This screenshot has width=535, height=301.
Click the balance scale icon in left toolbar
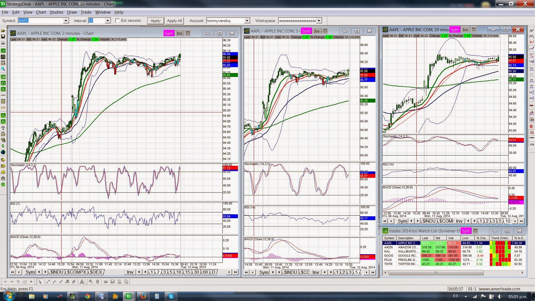[x=3, y=127]
